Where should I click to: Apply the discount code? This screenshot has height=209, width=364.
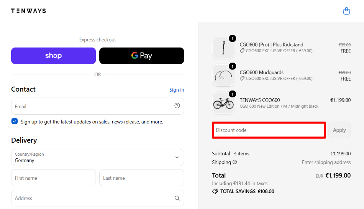pos(339,130)
